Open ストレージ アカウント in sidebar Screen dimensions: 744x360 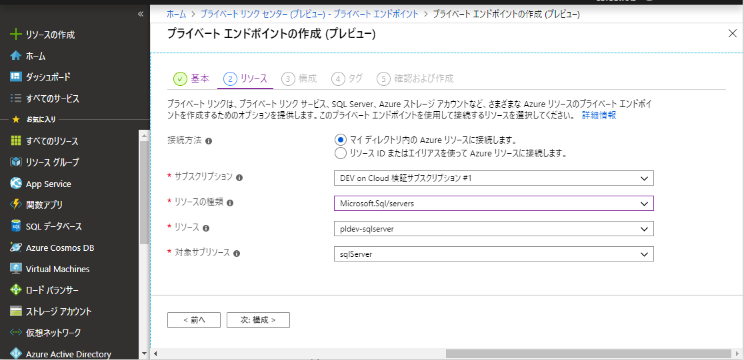(59, 311)
